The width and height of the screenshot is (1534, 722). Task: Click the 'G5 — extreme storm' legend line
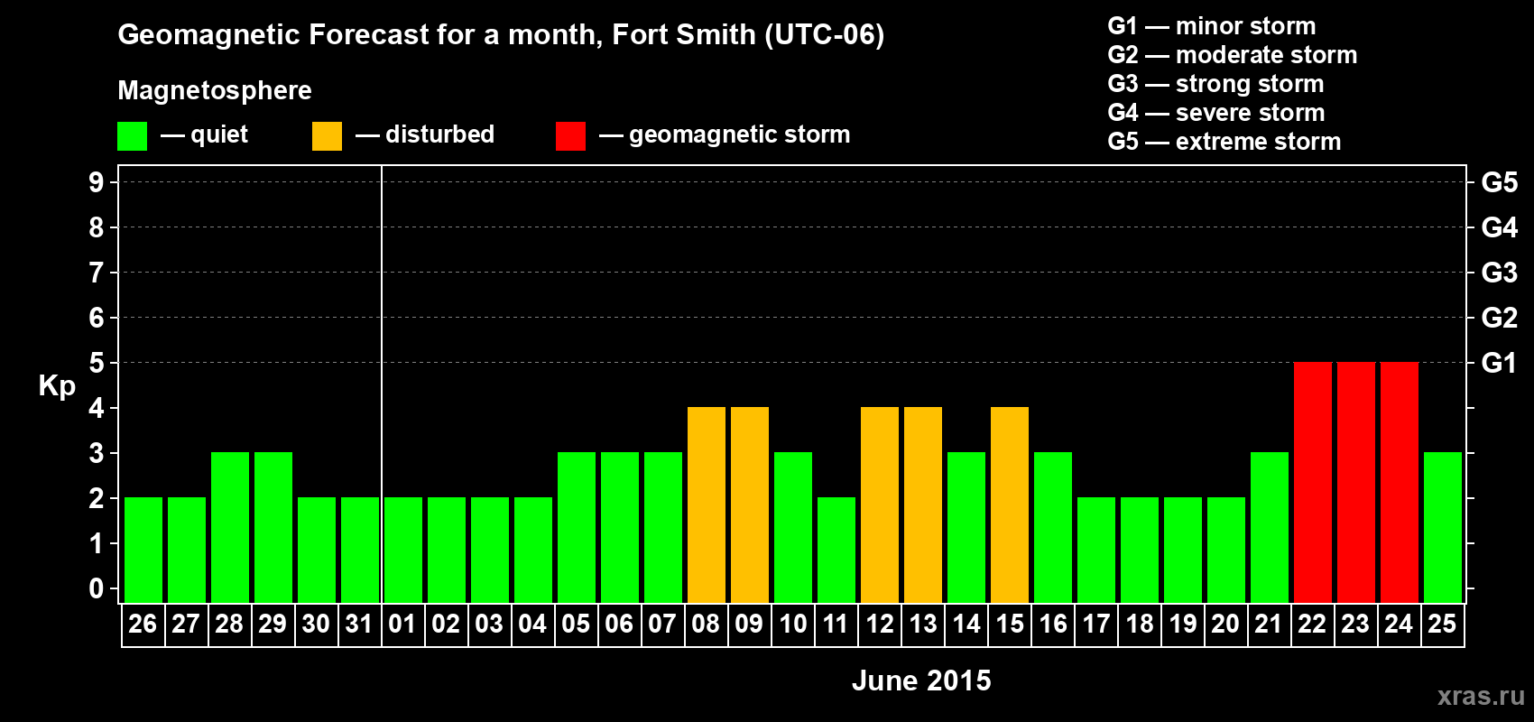pos(1224,142)
